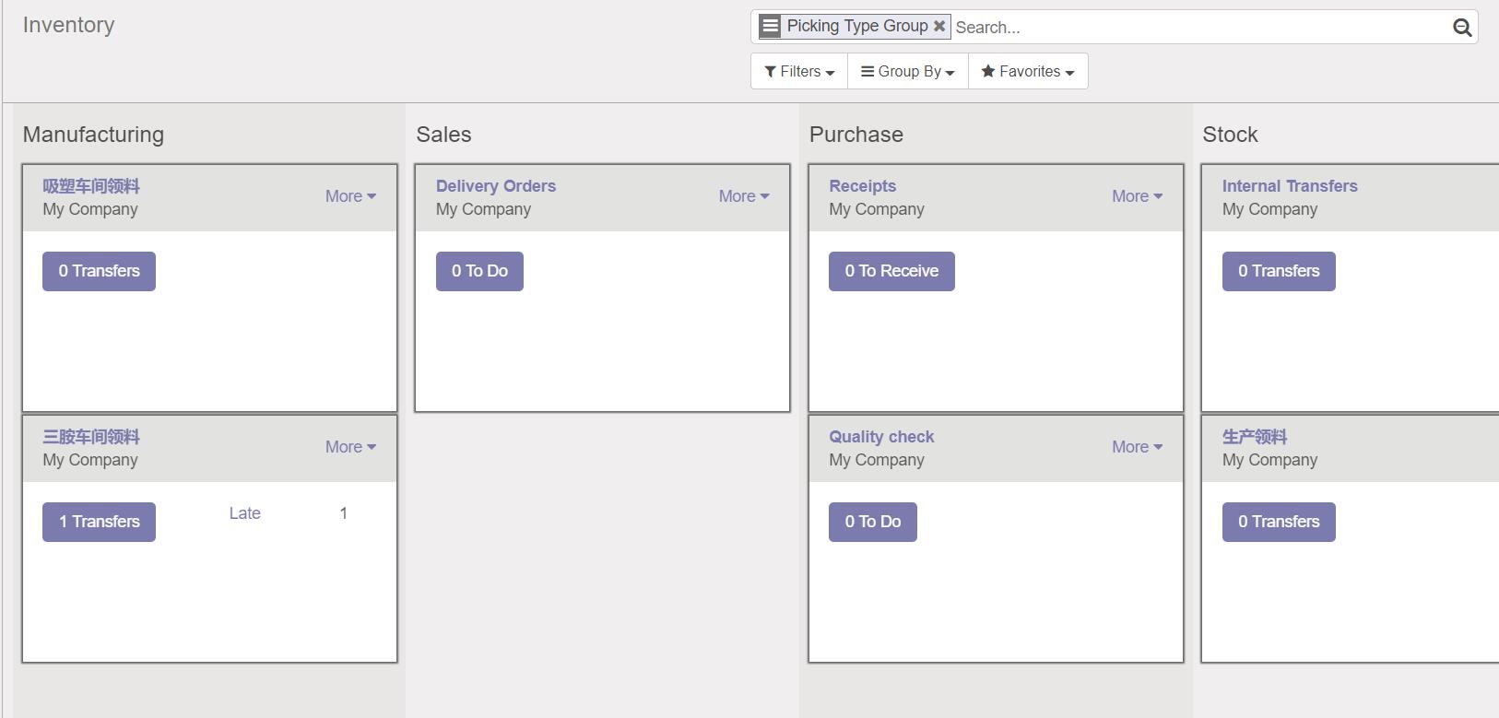Click the Inventory breadcrumb title
Screen dimensions: 1499x718
click(68, 25)
